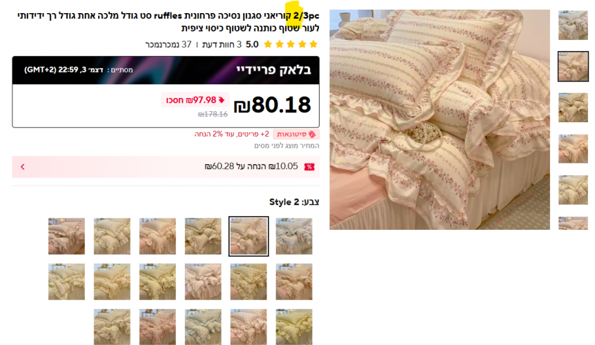The image size is (595, 345).
Task: Open the 3 reviews link
Action: [222, 44]
